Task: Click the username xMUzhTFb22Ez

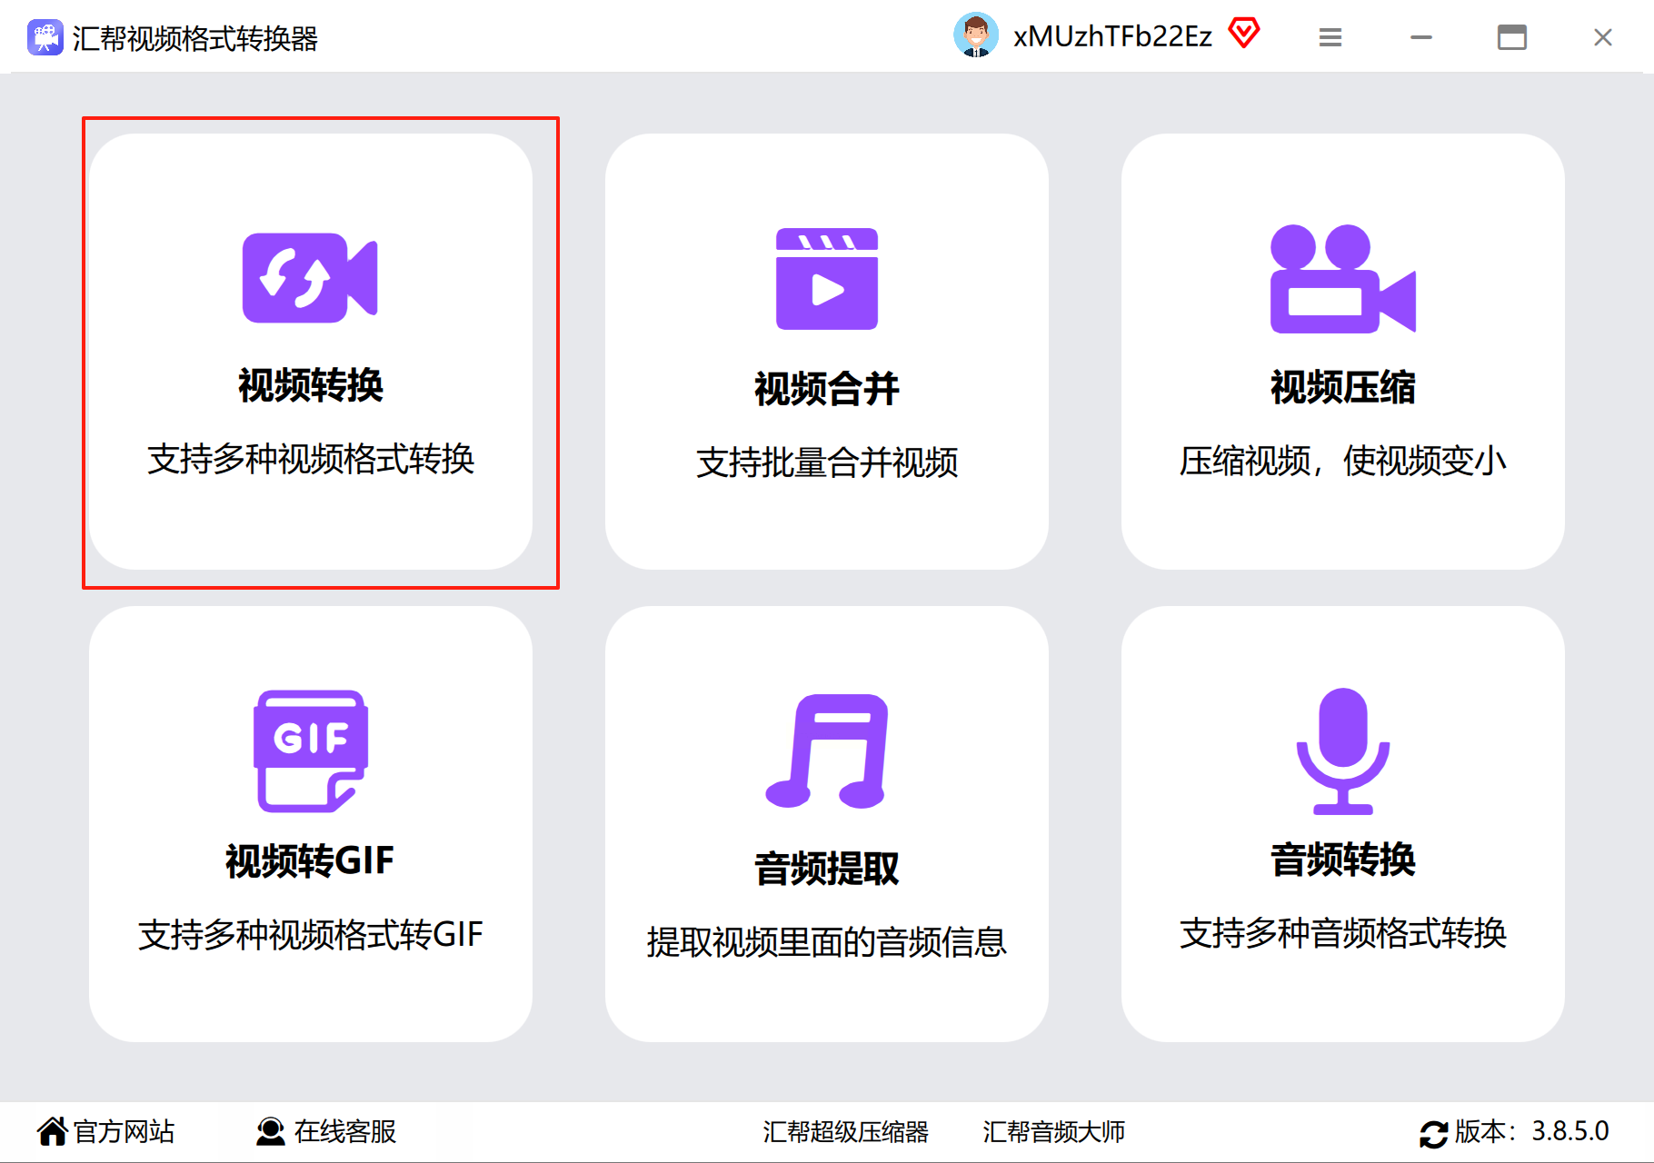Action: [x=1112, y=36]
